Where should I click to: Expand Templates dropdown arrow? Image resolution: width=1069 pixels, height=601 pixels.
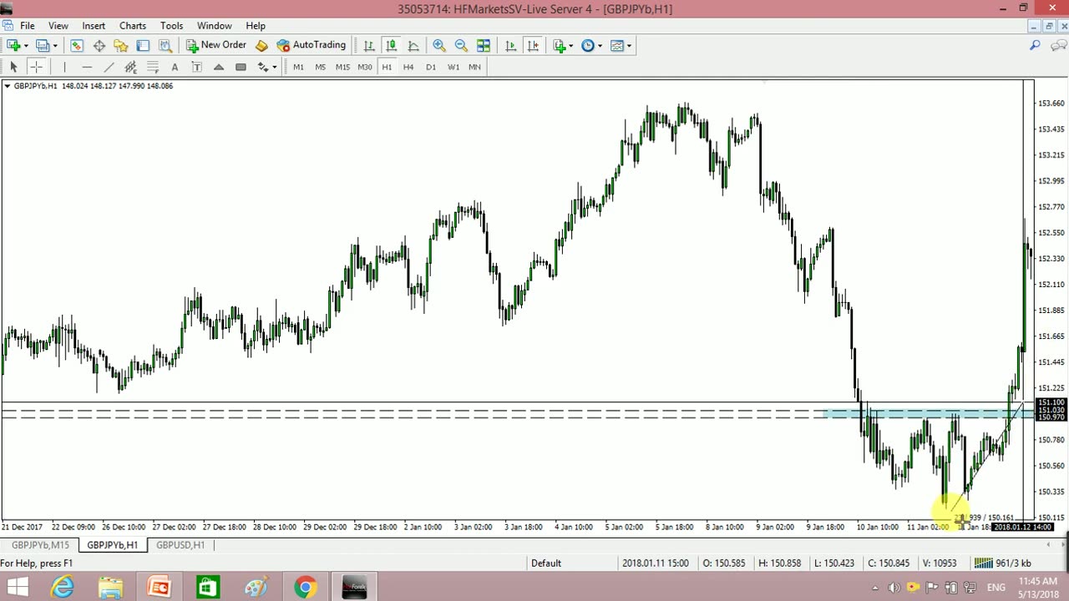point(629,46)
